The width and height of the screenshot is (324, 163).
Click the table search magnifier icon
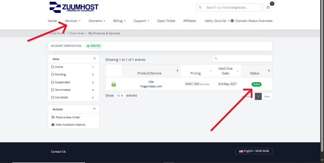click(216, 58)
